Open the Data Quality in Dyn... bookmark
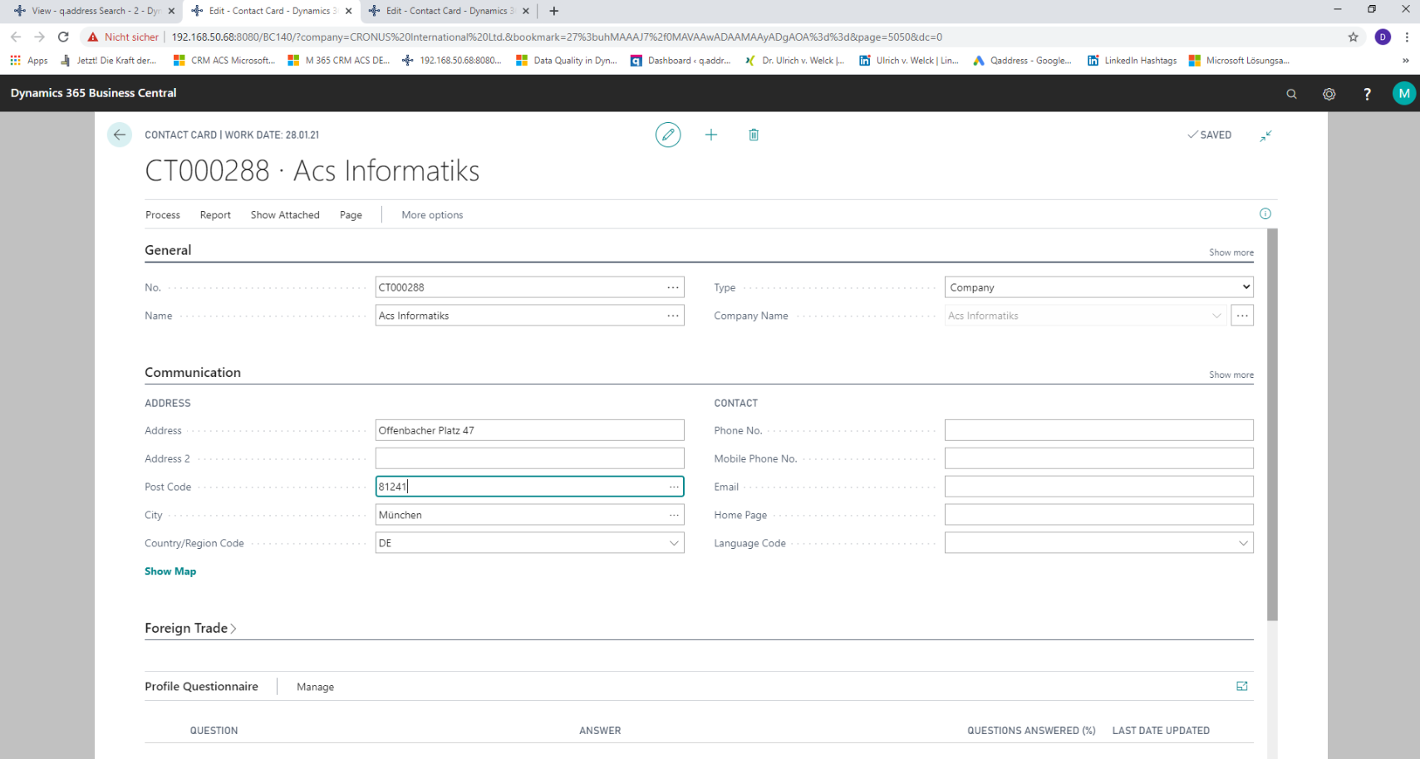Screen dimensions: 1420x759 click(567, 61)
